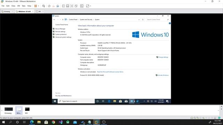Open the VM menu

[x=18, y=6]
